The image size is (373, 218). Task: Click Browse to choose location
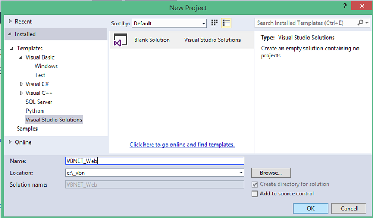tap(271, 173)
